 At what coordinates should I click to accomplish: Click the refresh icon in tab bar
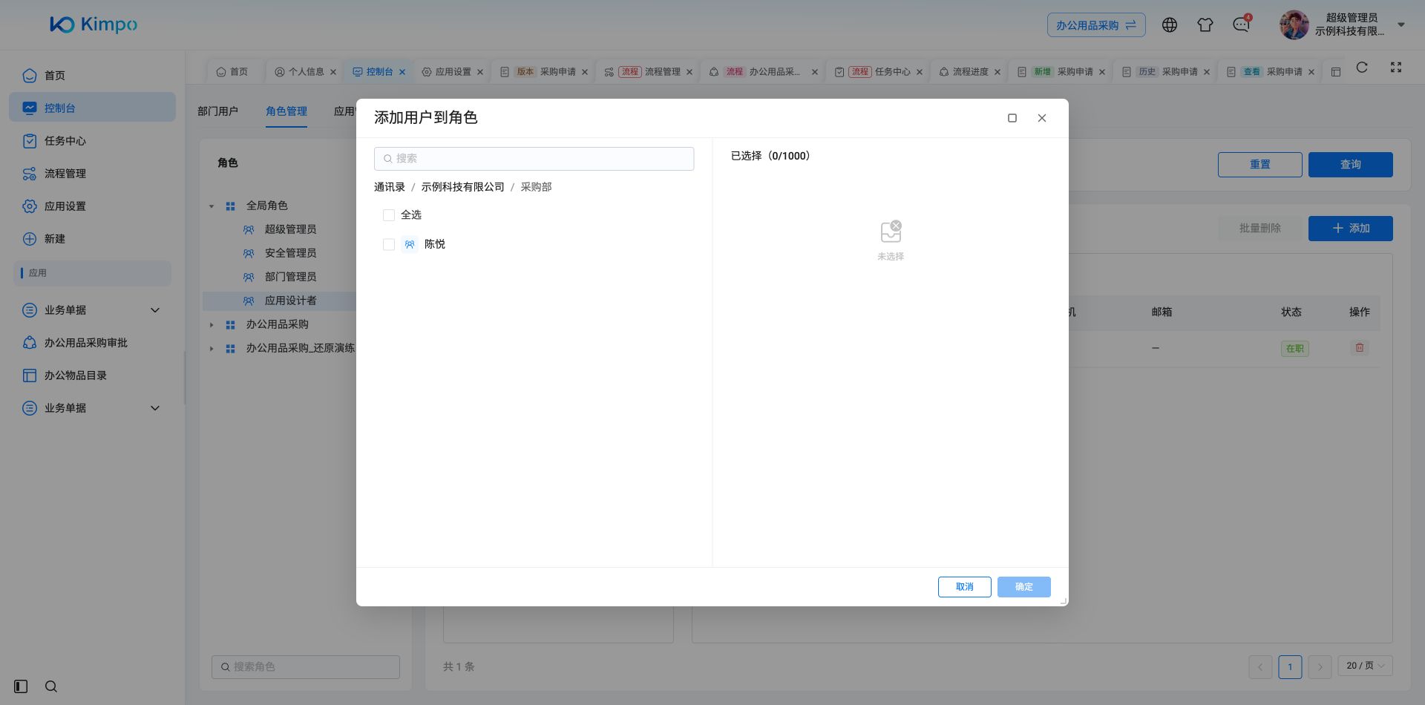(1362, 68)
